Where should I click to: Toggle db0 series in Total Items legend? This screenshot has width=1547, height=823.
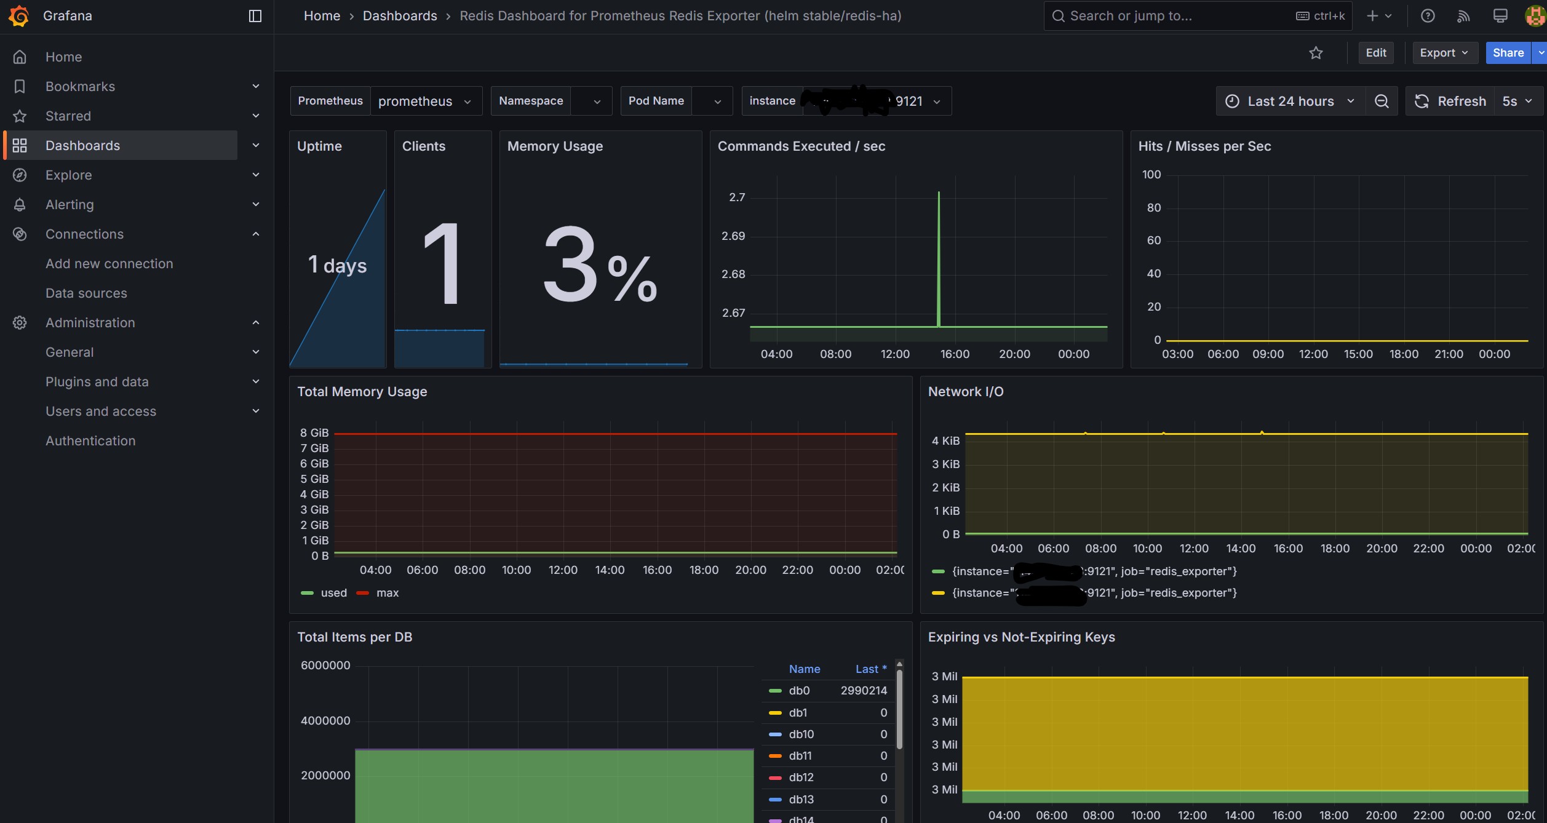(x=799, y=691)
